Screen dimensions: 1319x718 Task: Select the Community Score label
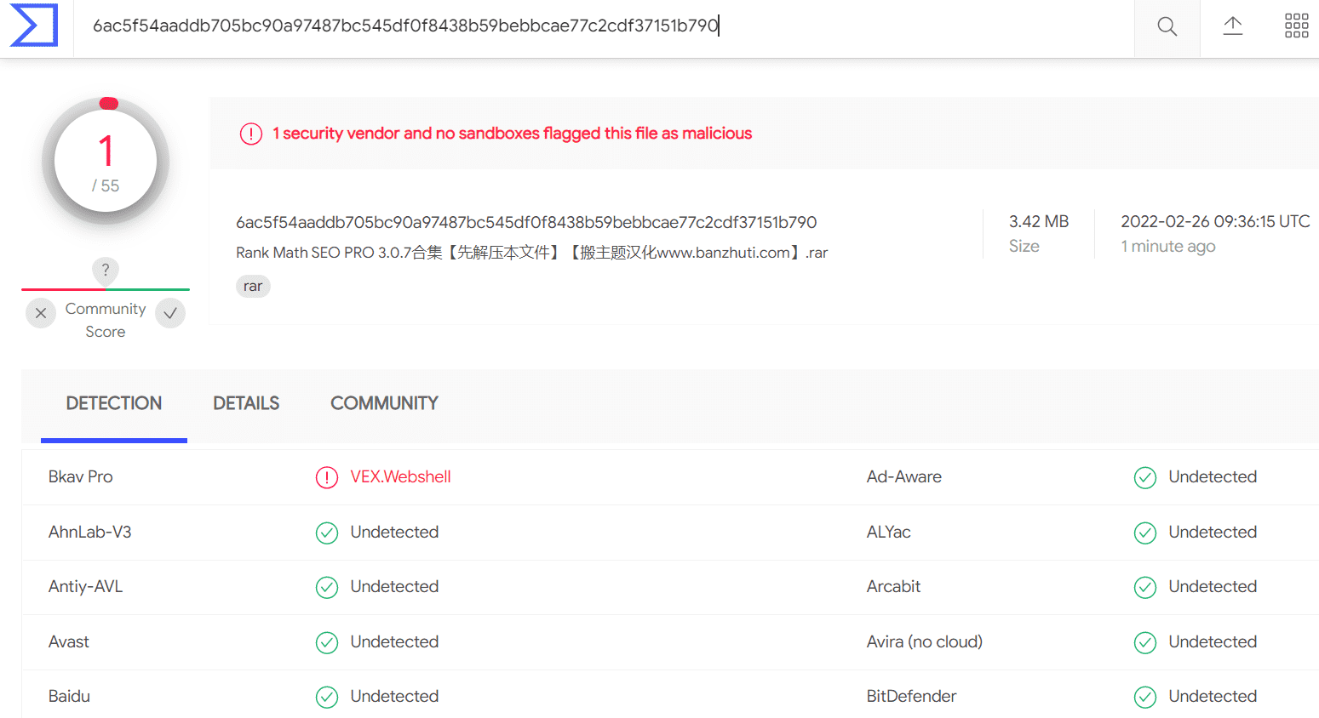point(106,320)
